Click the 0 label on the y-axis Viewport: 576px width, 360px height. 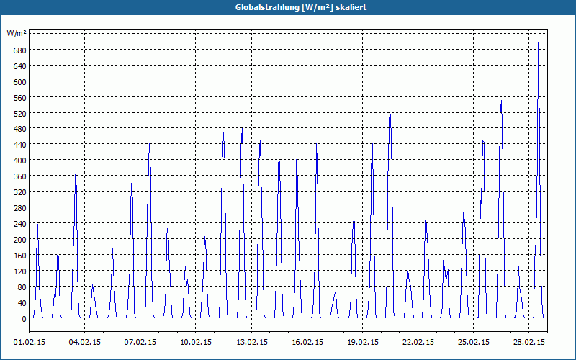click(24, 319)
